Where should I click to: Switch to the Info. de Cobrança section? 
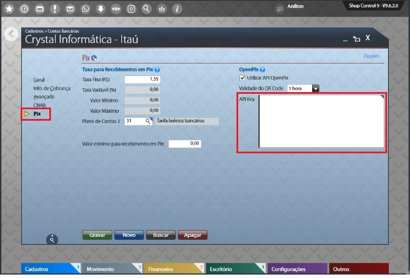(x=52, y=88)
